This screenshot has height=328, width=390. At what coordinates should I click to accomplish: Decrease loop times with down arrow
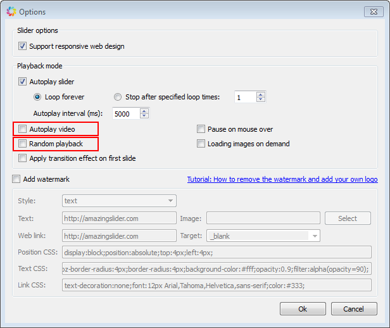coord(261,99)
